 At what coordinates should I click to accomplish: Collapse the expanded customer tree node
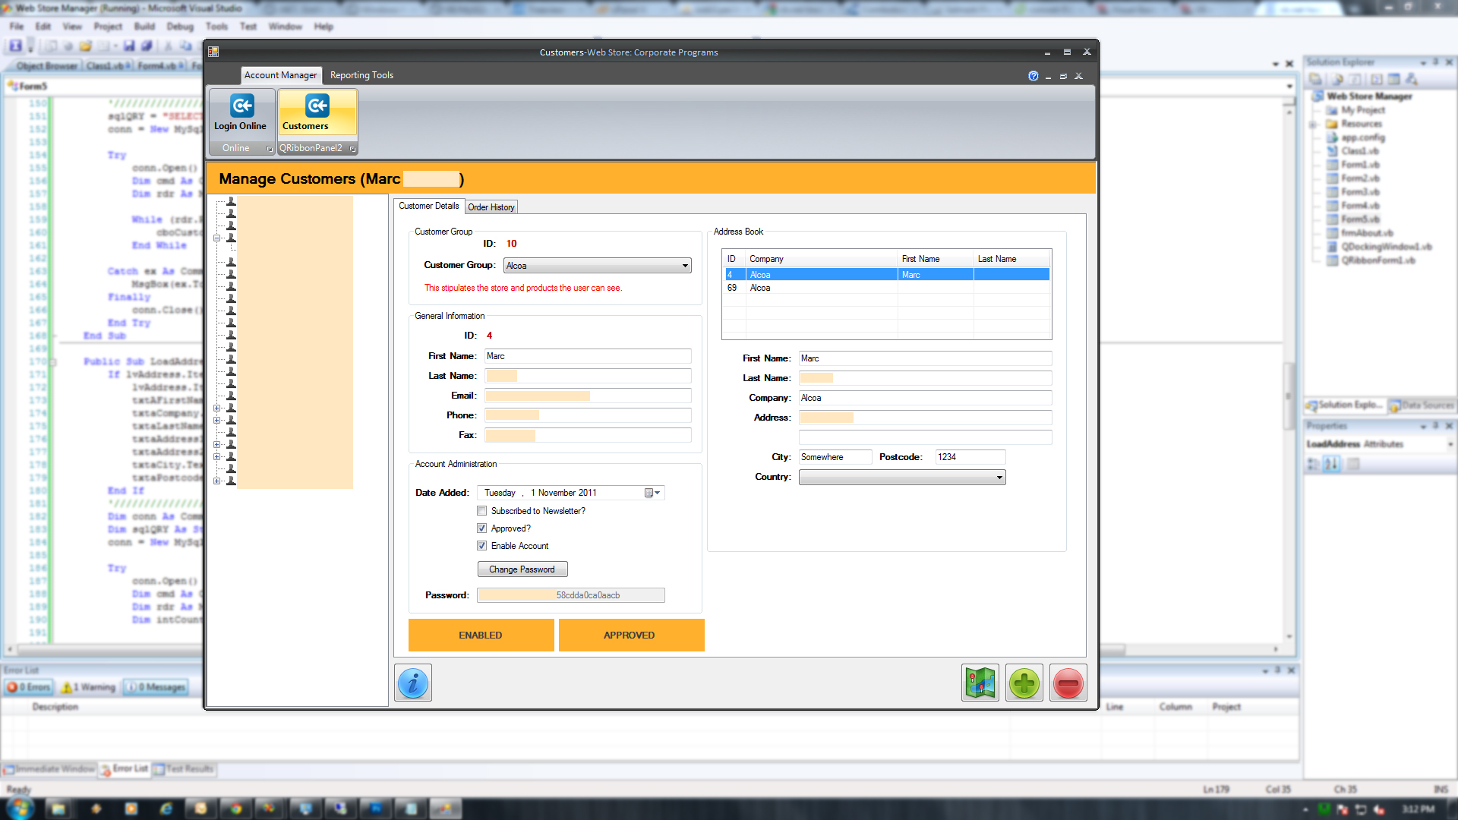pyautogui.click(x=217, y=238)
